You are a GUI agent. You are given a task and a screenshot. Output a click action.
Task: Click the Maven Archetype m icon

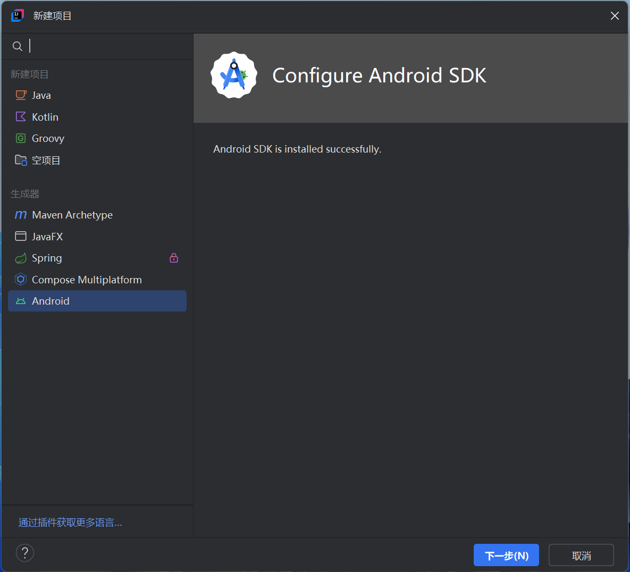(21, 215)
